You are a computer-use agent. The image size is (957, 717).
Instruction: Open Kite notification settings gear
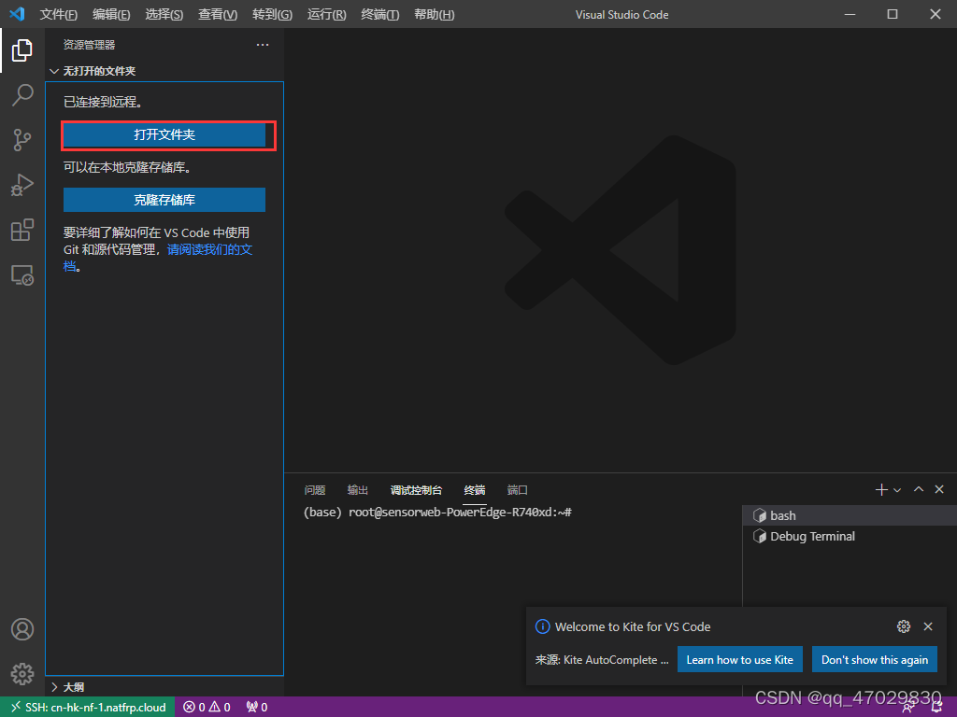point(904,626)
